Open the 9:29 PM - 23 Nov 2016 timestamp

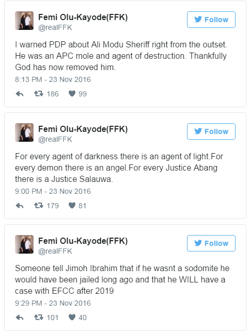point(53,303)
